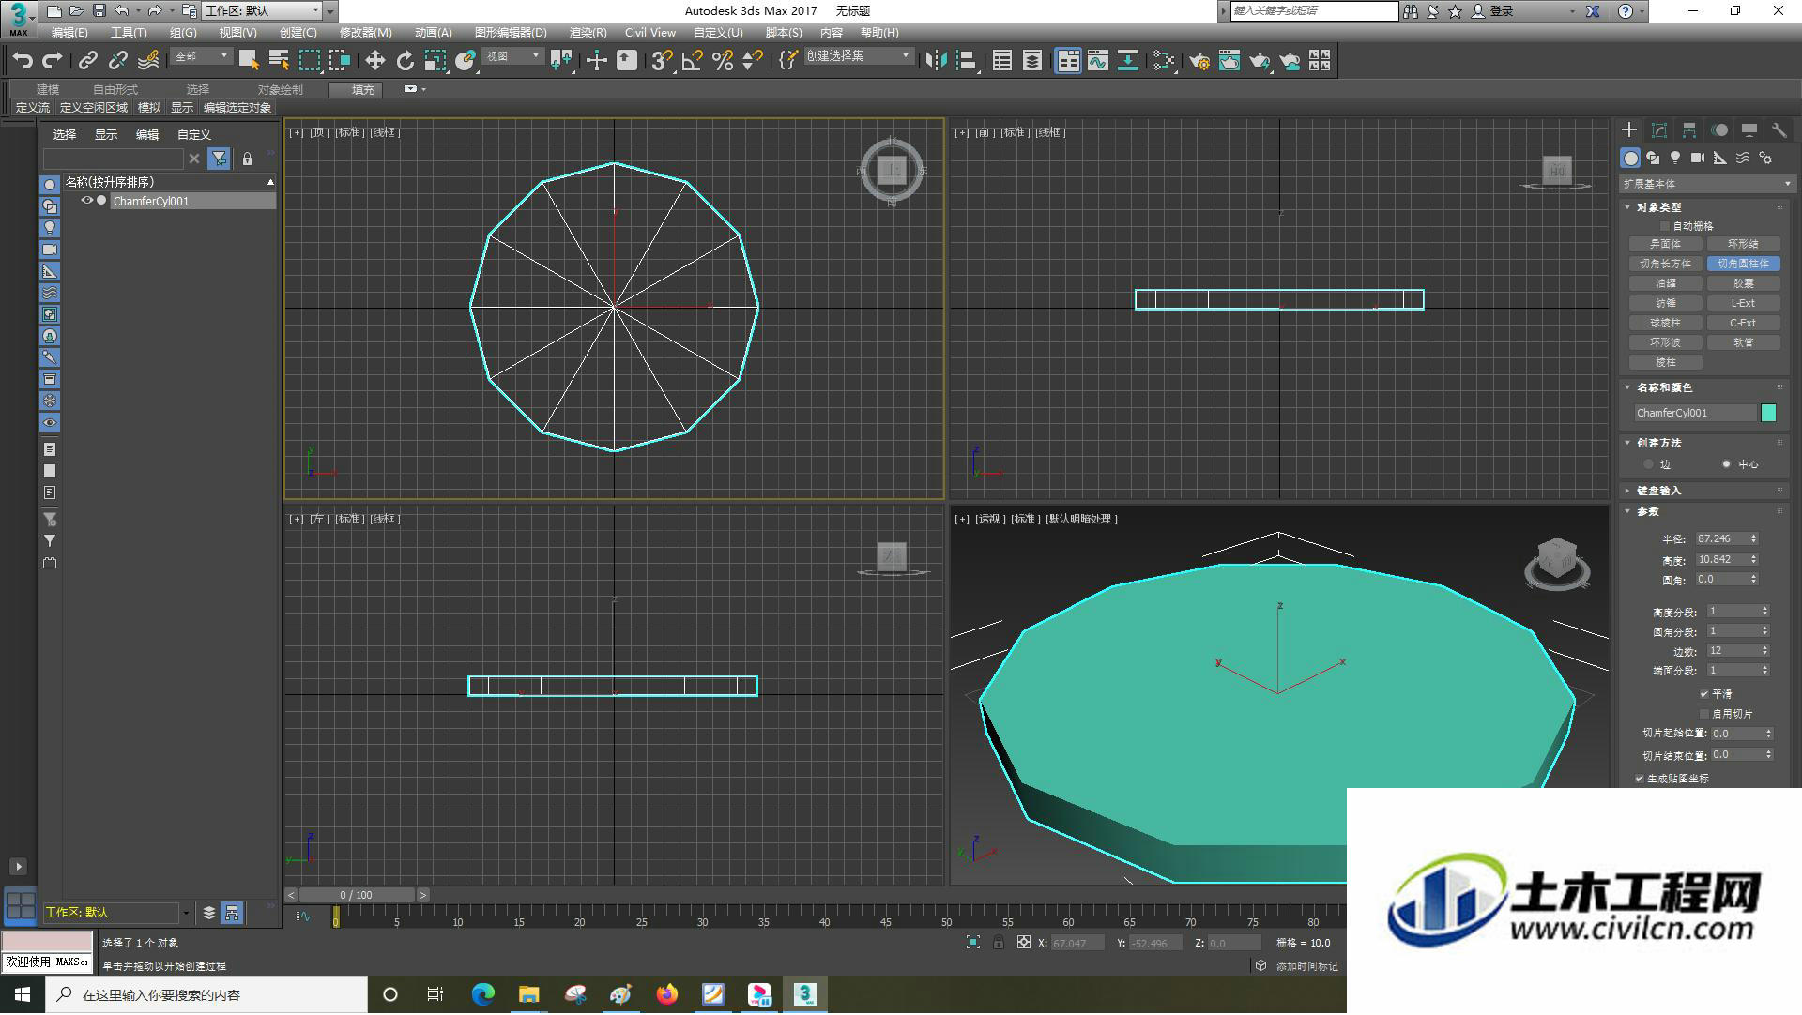The image size is (1802, 1015).
Task: Open the 创建(C) menu
Action: pyautogui.click(x=298, y=33)
